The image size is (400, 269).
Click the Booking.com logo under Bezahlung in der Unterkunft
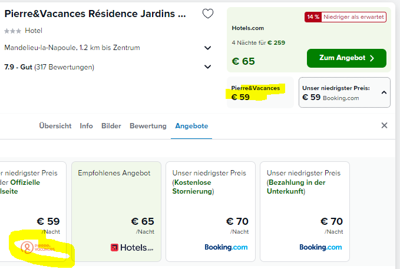[x=320, y=247]
